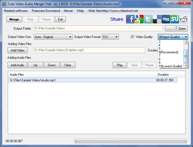This screenshot has width=193, height=147.
Task: Select quality 3 in the list
Action: (171, 42)
